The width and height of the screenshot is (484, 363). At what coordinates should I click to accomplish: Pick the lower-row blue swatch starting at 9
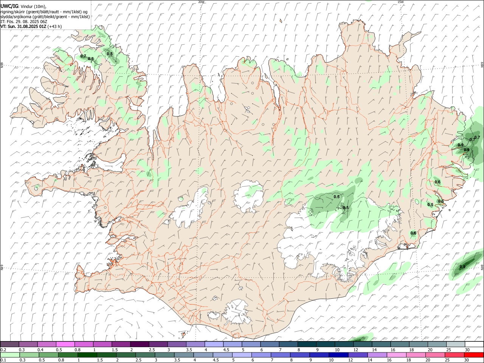pyautogui.click(x=319, y=355)
